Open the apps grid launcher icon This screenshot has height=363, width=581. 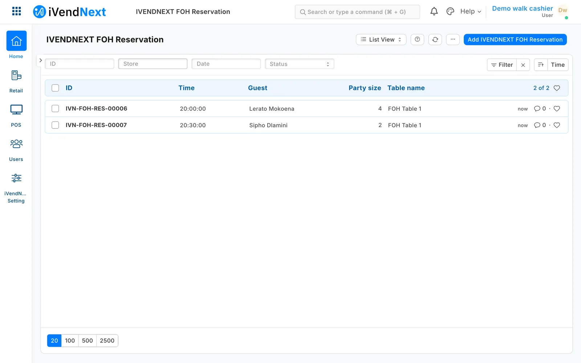pos(16,11)
